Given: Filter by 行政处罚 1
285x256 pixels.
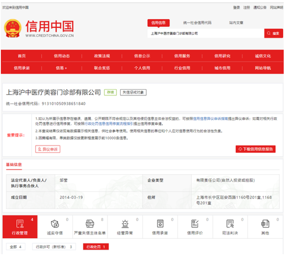Looking at the screenshot, I should coord(96,247).
